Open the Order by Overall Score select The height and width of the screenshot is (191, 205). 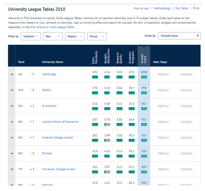[179, 36]
